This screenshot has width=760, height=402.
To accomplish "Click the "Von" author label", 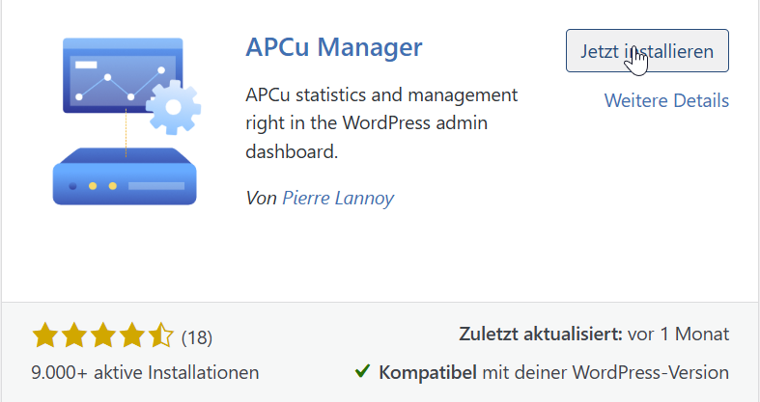I will pos(261,198).
